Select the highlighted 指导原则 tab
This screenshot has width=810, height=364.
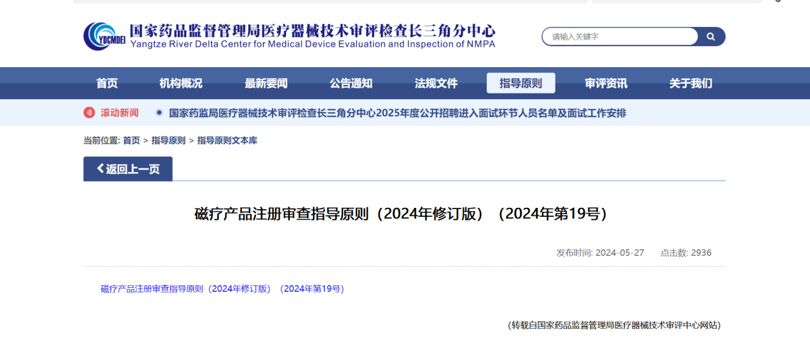pyautogui.click(x=521, y=83)
